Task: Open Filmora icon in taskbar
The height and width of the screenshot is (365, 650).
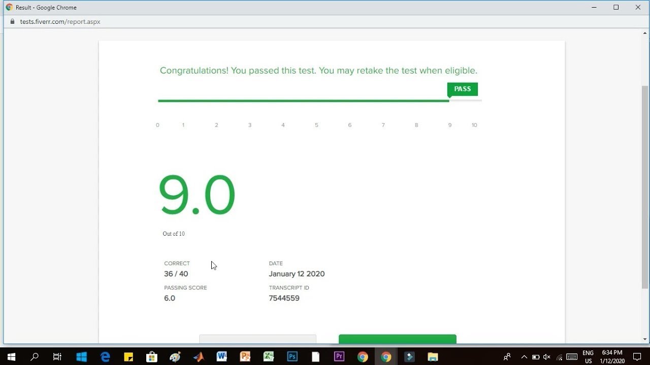Action: (409, 356)
